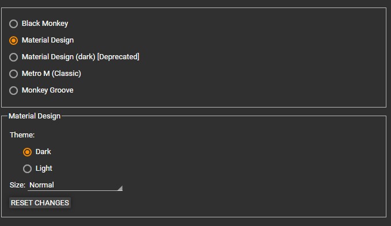Open the Size dropdown showing Normal
The image size is (391, 226).
[75, 185]
